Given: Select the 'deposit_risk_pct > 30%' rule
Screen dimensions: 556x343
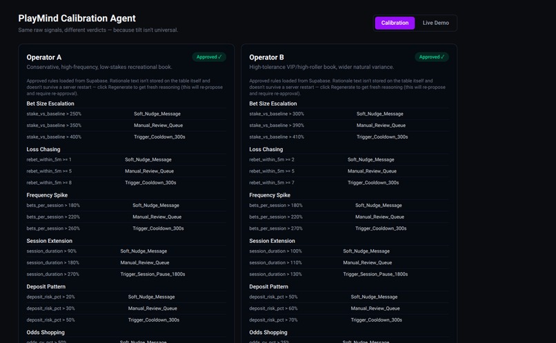Looking at the screenshot, I should tap(51, 308).
